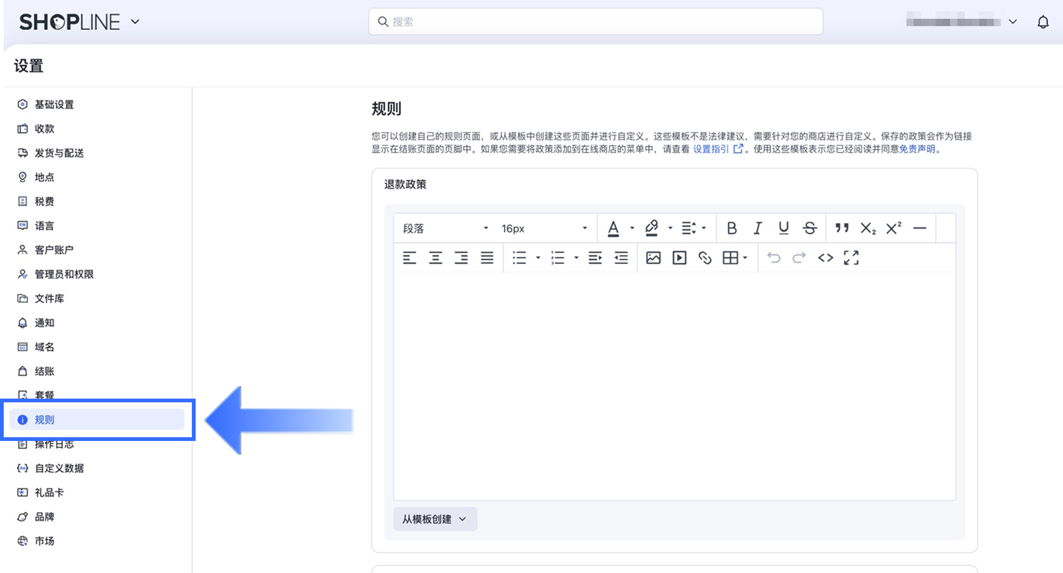Viewport: 1063px width, 573px height.
Task: Center align the text
Action: [x=436, y=258]
